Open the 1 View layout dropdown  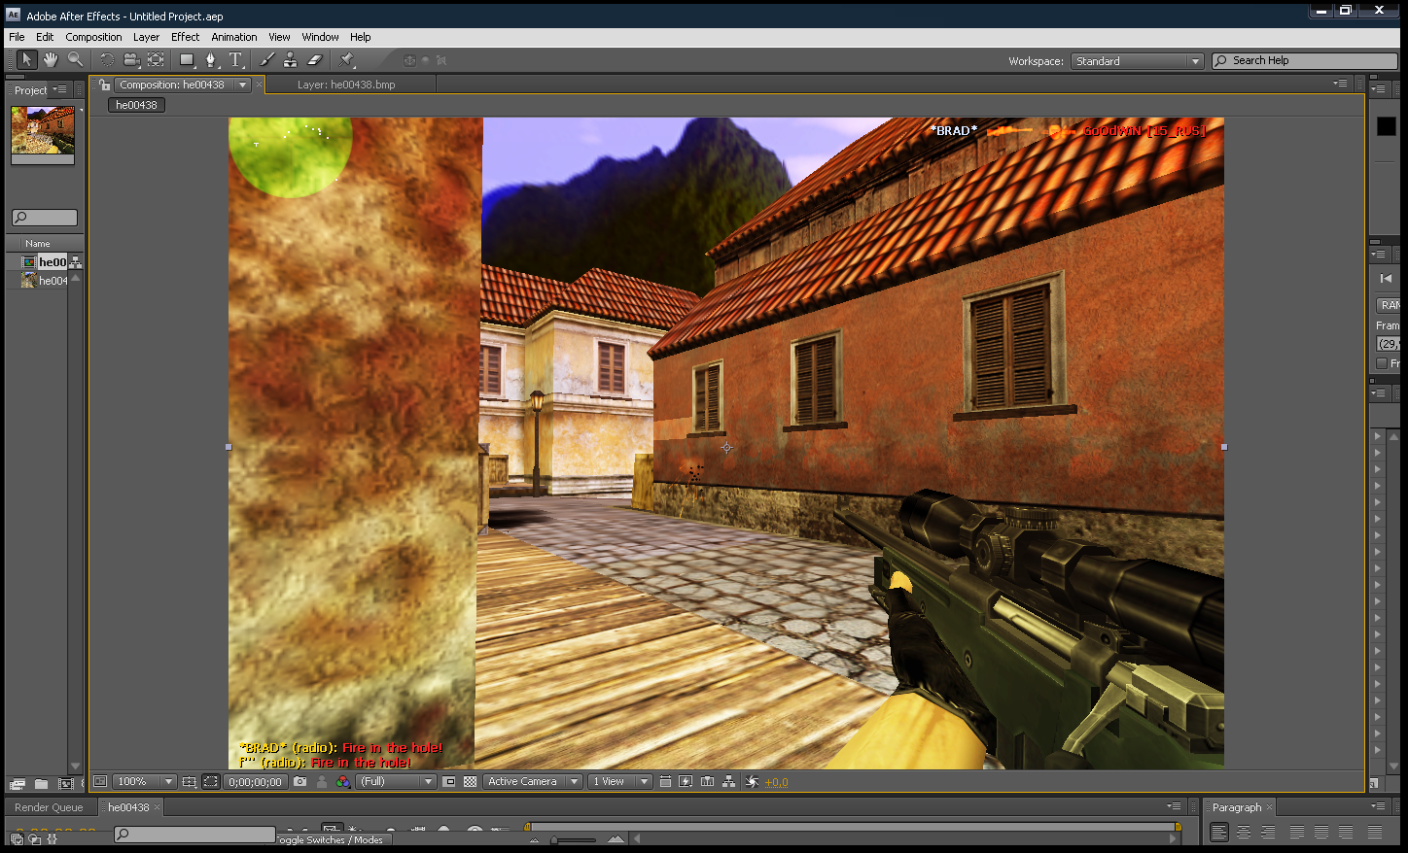619,781
